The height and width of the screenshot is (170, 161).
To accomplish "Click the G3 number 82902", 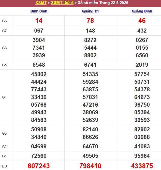I will (x=142, y=130).
